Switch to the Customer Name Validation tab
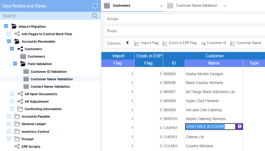This screenshot has height=151, width=265. (x=196, y=6)
